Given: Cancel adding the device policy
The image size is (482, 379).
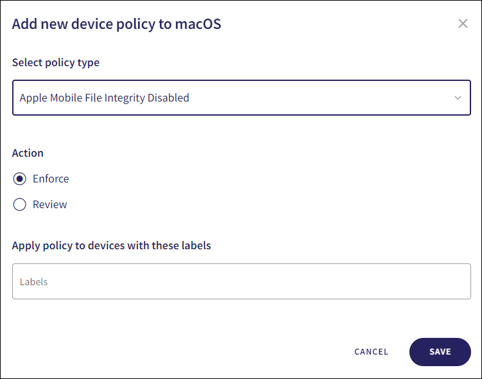Looking at the screenshot, I should [x=371, y=351].
